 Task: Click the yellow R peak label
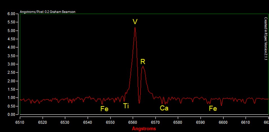143,62
